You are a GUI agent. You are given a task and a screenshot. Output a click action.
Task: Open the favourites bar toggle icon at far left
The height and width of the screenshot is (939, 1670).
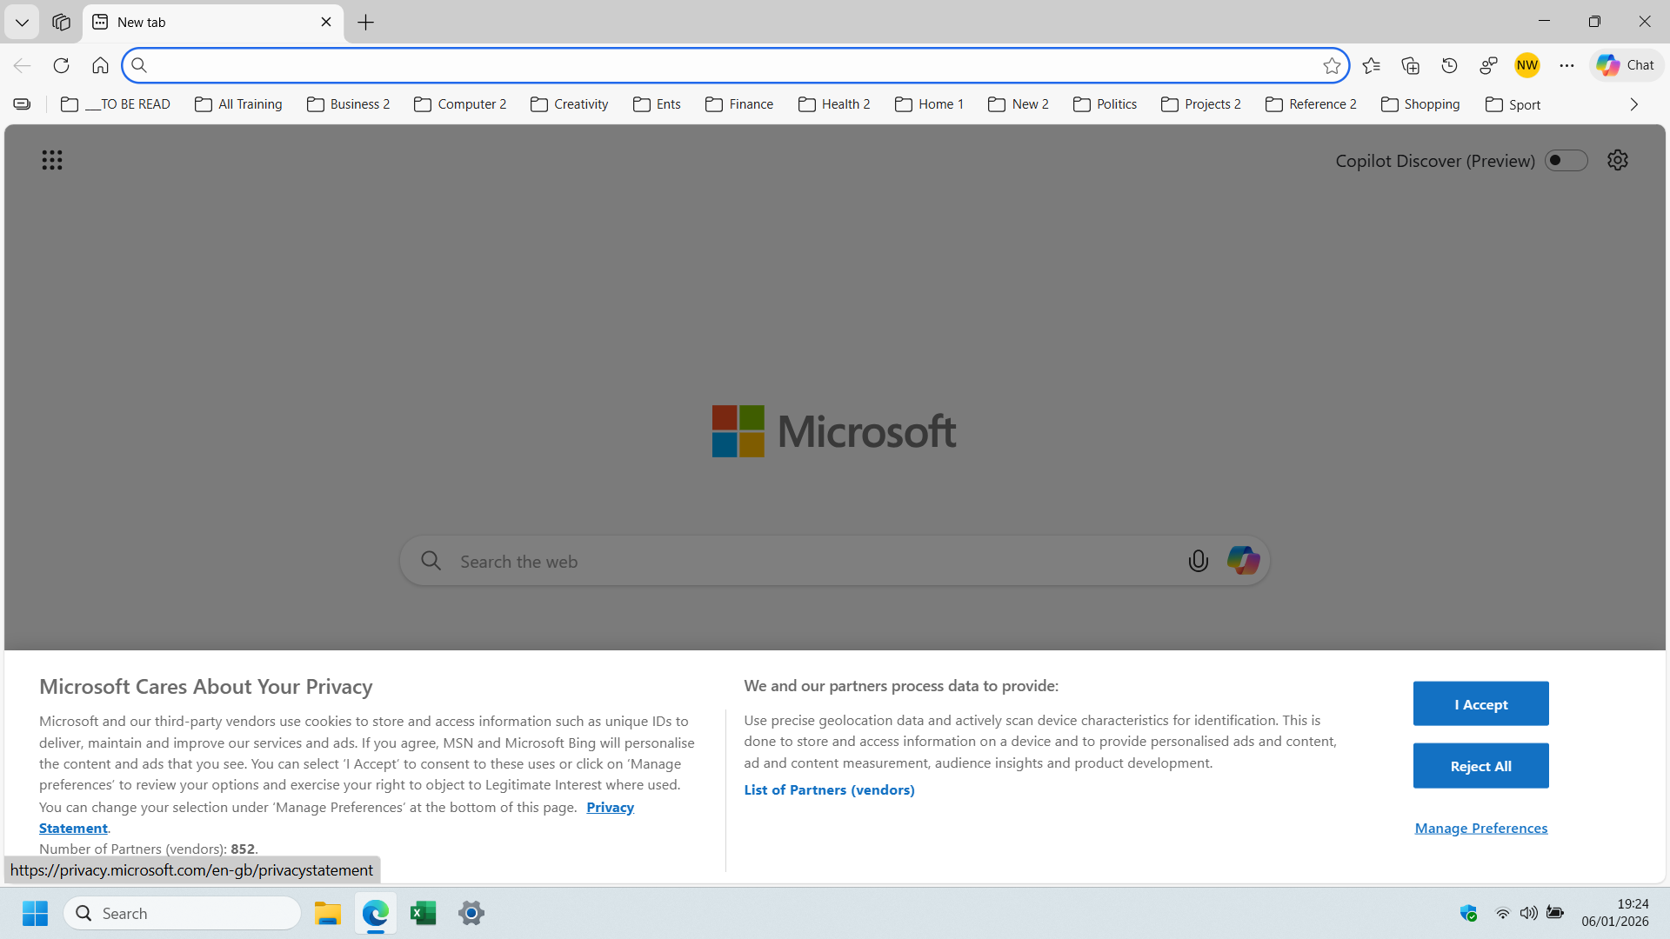pos(22,104)
